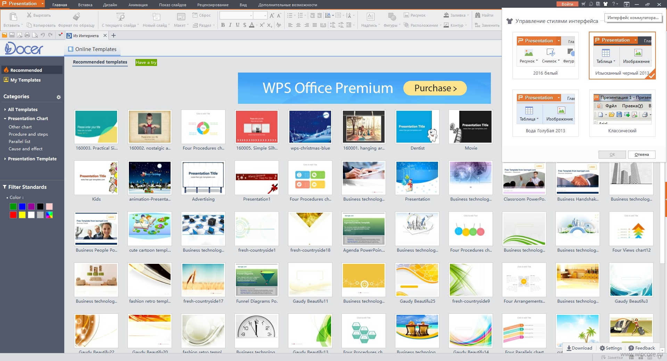Open Макет layout dropdown
The height and width of the screenshot is (361, 667).
tap(181, 25)
